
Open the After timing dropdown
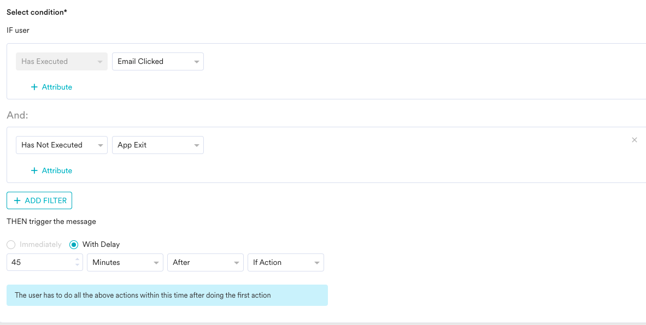205,262
